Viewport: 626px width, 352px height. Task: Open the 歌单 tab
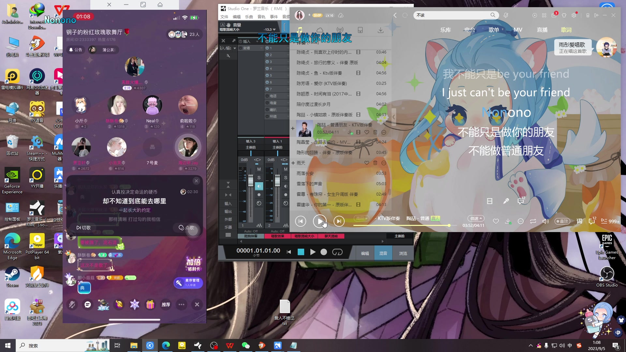(x=494, y=30)
